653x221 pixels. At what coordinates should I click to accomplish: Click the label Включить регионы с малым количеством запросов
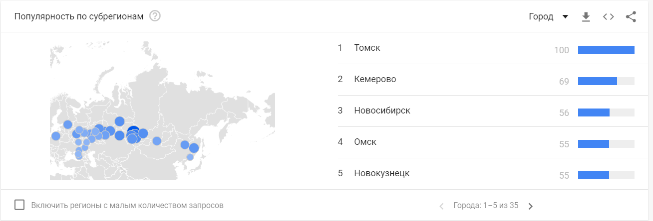point(127,205)
